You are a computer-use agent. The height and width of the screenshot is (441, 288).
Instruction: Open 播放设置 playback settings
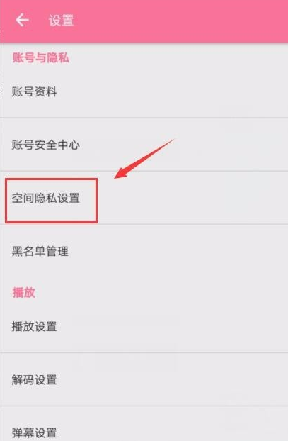144,327
